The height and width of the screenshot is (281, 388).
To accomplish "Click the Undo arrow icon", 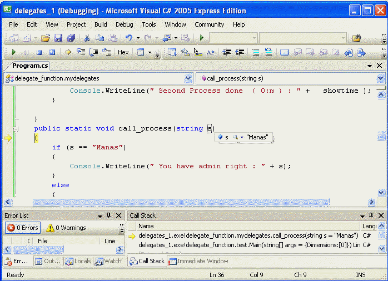I will point(128,38).
